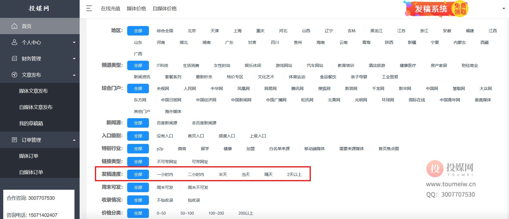Select the 100~200 price range filter

pos(216,213)
